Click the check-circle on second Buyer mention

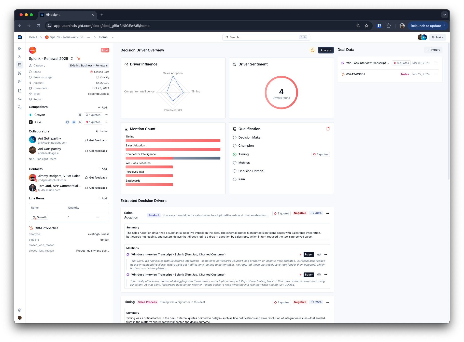point(319,275)
